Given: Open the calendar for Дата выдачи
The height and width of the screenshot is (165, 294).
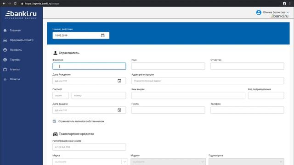Looking at the screenshot, I should click(x=119, y=110).
